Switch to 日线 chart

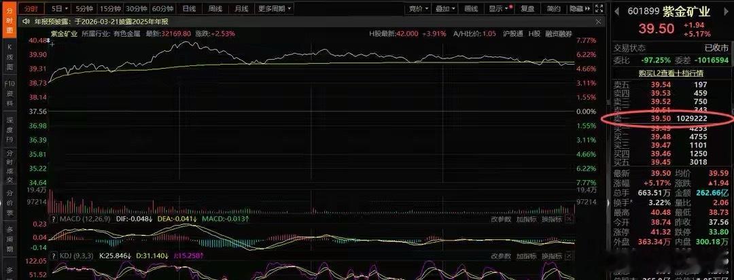[189, 8]
